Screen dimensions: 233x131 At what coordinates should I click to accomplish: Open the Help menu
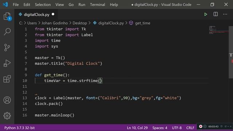[114, 5]
